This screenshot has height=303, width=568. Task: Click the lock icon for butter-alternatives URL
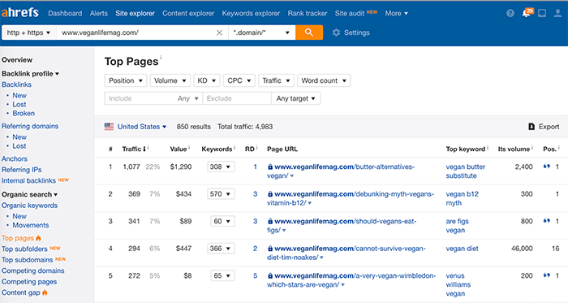click(x=270, y=167)
